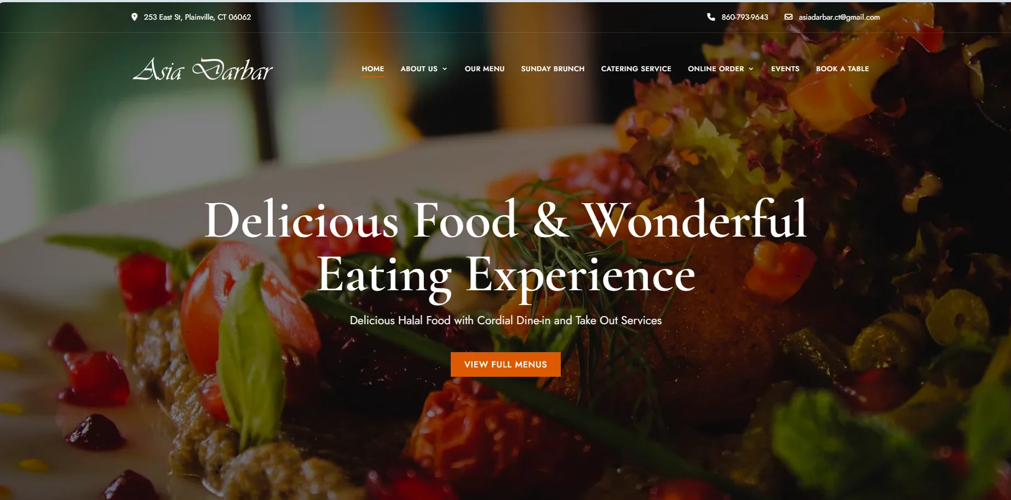The image size is (1011, 500).
Task: Click the View Full Menus button
Action: [505, 364]
